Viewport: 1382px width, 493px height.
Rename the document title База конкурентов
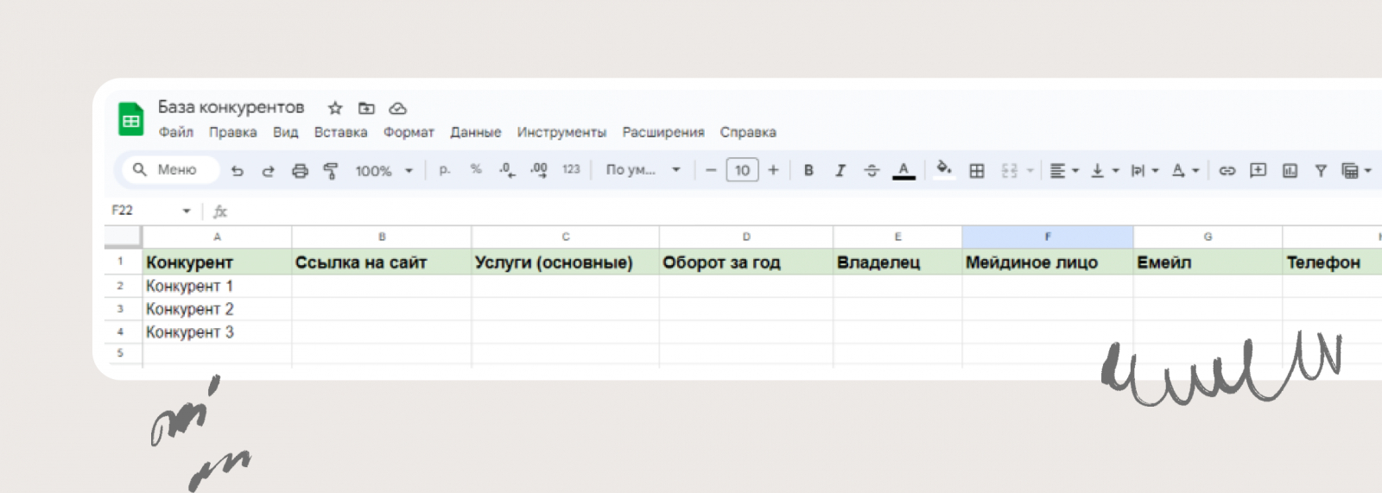pyautogui.click(x=231, y=107)
